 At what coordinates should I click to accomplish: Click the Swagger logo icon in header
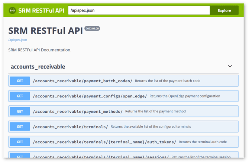12,10
